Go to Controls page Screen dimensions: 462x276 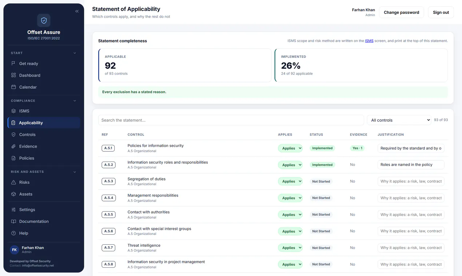[44, 135]
